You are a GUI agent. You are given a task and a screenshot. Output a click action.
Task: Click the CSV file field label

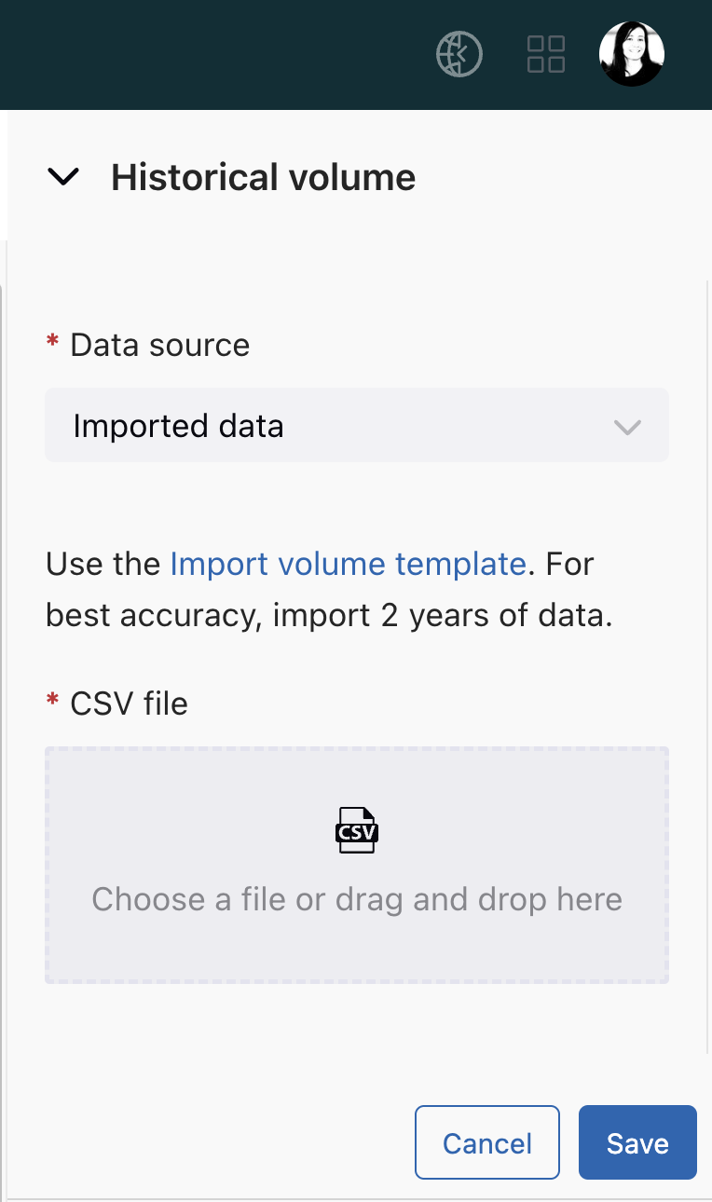[x=130, y=703]
